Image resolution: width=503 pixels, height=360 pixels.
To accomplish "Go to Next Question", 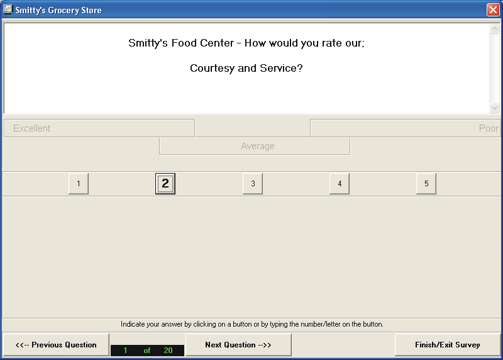I will point(238,345).
